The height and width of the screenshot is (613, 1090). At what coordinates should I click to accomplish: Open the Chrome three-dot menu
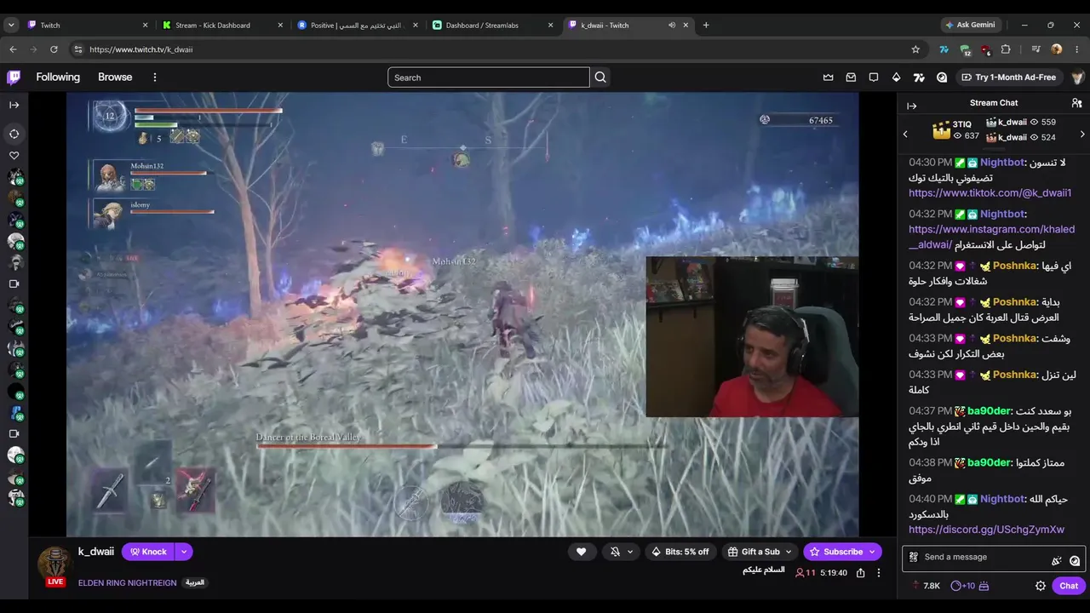tap(1077, 49)
